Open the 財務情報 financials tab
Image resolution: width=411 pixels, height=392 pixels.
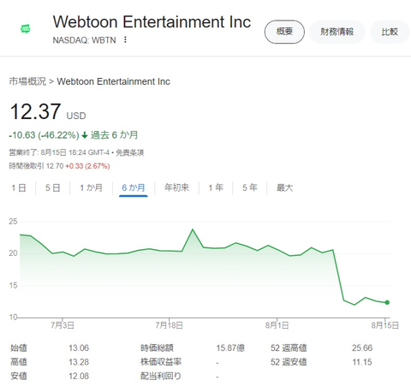tap(337, 32)
